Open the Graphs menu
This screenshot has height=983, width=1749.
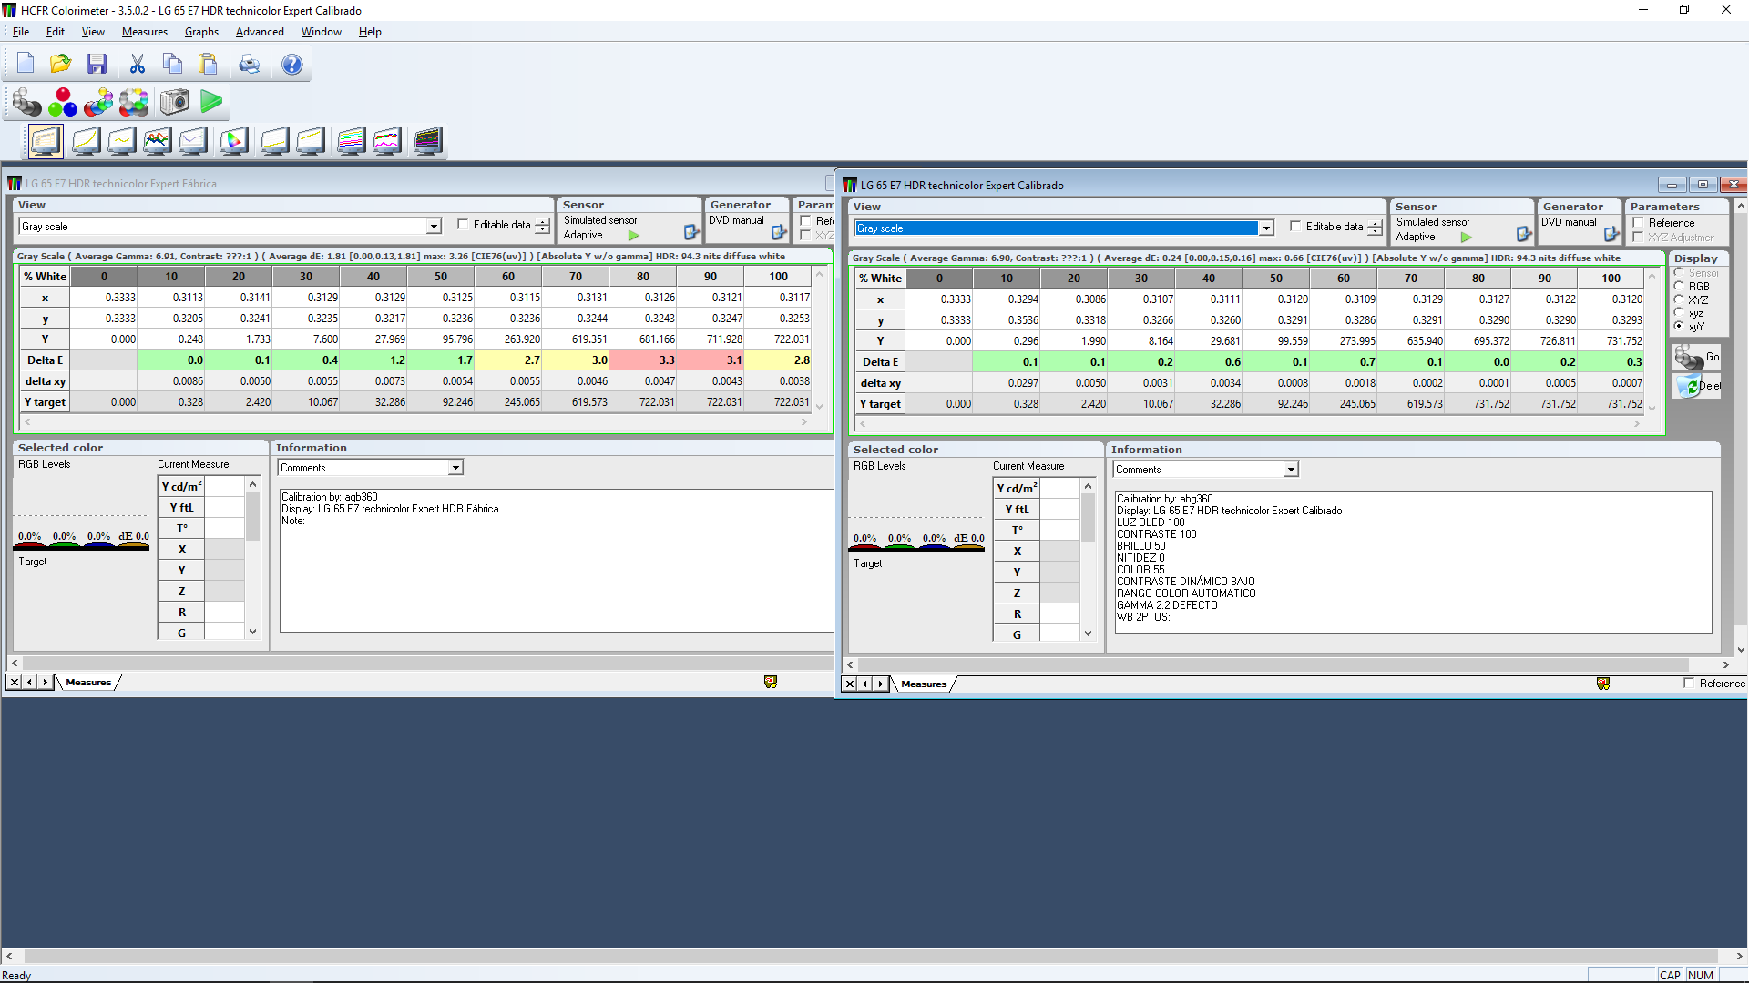(201, 32)
